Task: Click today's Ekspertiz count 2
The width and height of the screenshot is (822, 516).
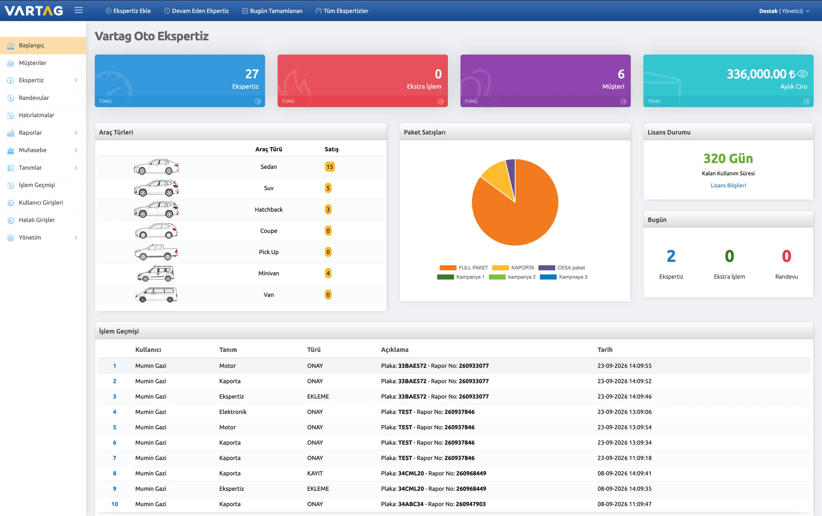Action: 671,256
